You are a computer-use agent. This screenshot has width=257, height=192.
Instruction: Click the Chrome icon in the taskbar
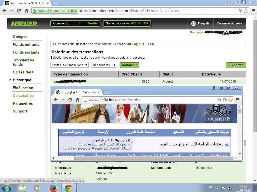68,188
